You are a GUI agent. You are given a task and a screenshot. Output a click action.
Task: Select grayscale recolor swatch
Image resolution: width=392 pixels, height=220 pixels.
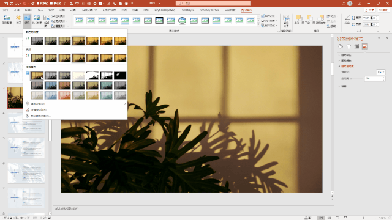click(x=51, y=76)
